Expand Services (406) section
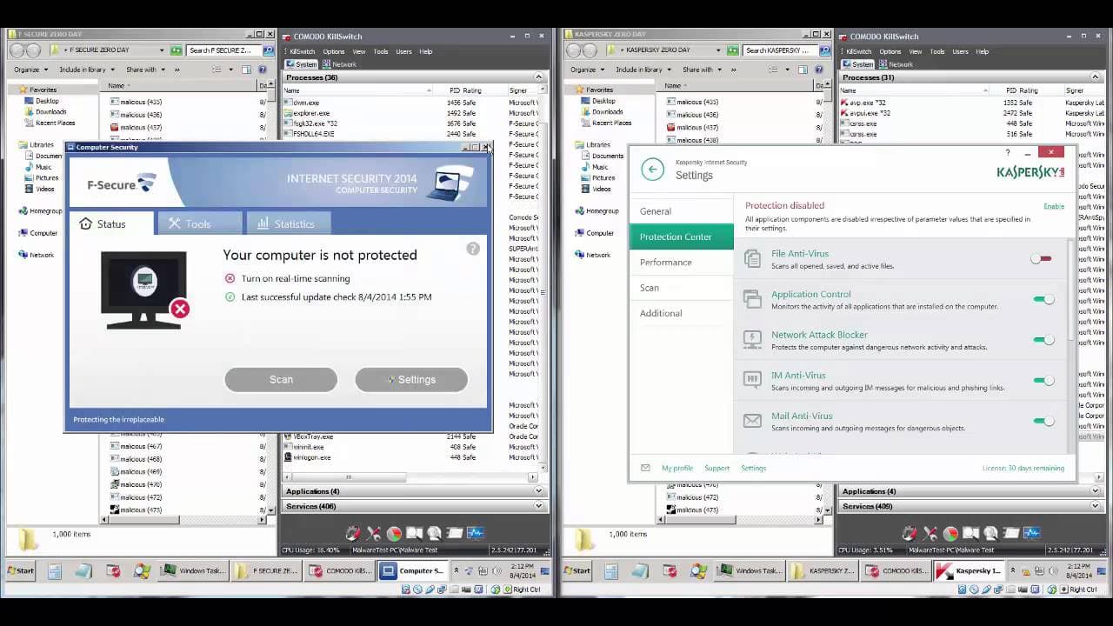 [538, 506]
